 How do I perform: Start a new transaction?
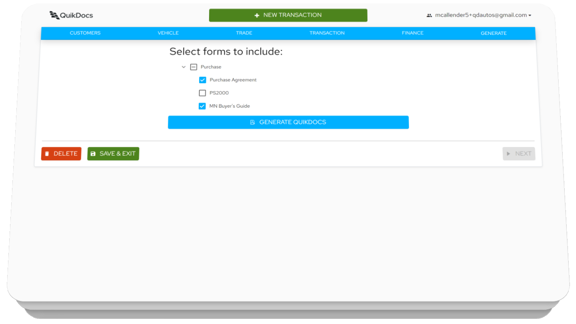288,15
